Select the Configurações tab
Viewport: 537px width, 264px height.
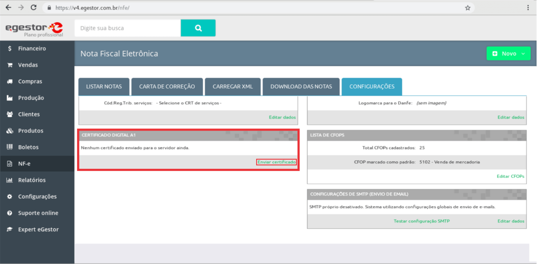pyautogui.click(x=372, y=87)
